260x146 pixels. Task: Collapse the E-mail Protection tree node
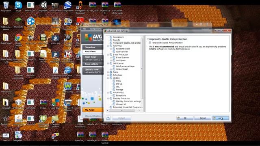pos(108,55)
